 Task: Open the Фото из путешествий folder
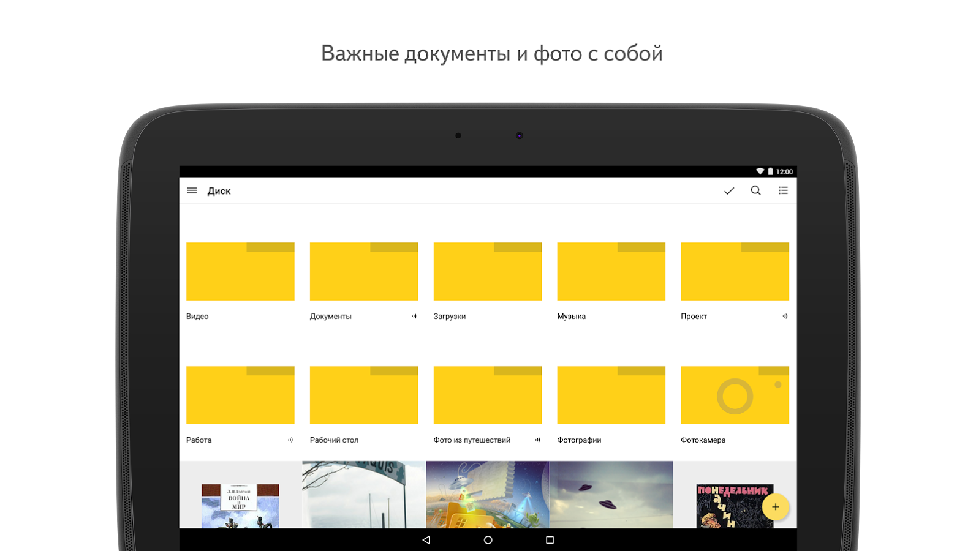pyautogui.click(x=488, y=395)
